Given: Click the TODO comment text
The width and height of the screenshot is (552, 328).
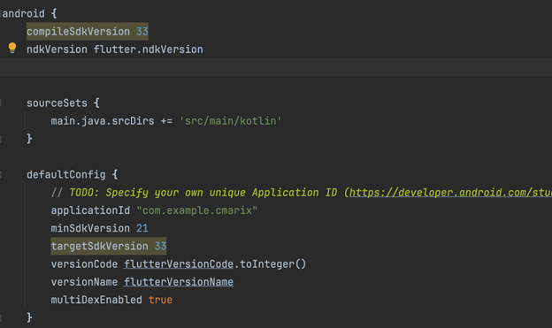Looking at the screenshot, I should pos(203,193).
